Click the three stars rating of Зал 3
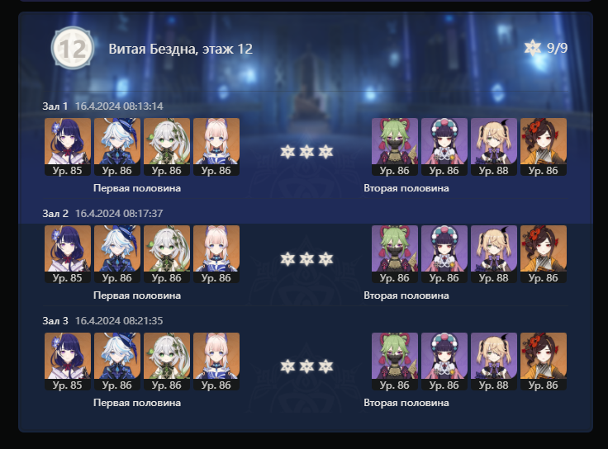 click(x=306, y=366)
